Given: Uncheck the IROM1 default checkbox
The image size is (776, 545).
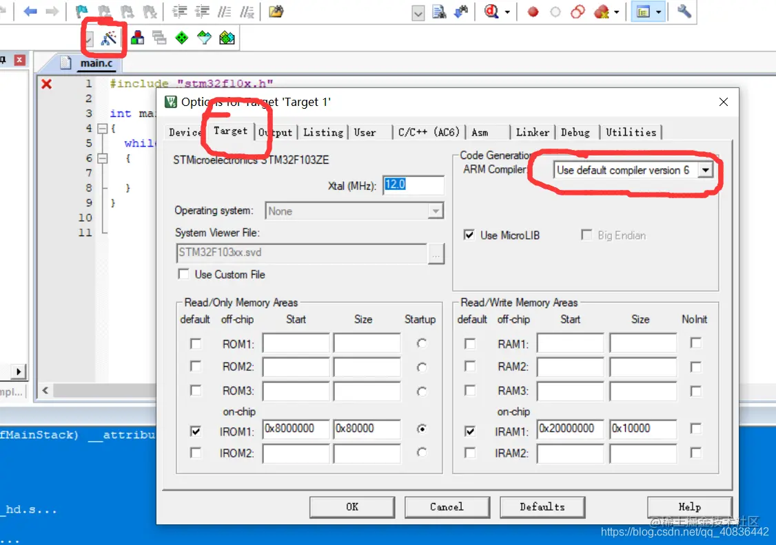Looking at the screenshot, I should click(x=196, y=431).
